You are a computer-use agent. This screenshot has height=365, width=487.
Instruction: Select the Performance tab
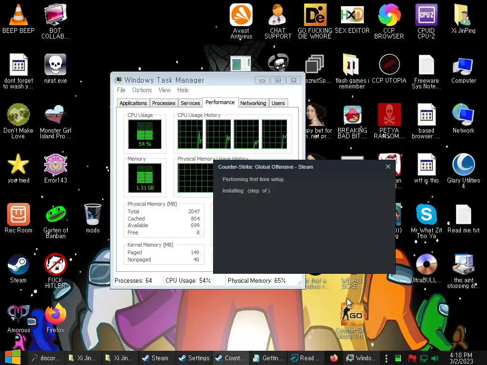(x=220, y=103)
